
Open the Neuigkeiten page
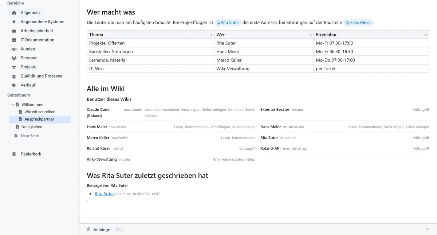[32, 127]
